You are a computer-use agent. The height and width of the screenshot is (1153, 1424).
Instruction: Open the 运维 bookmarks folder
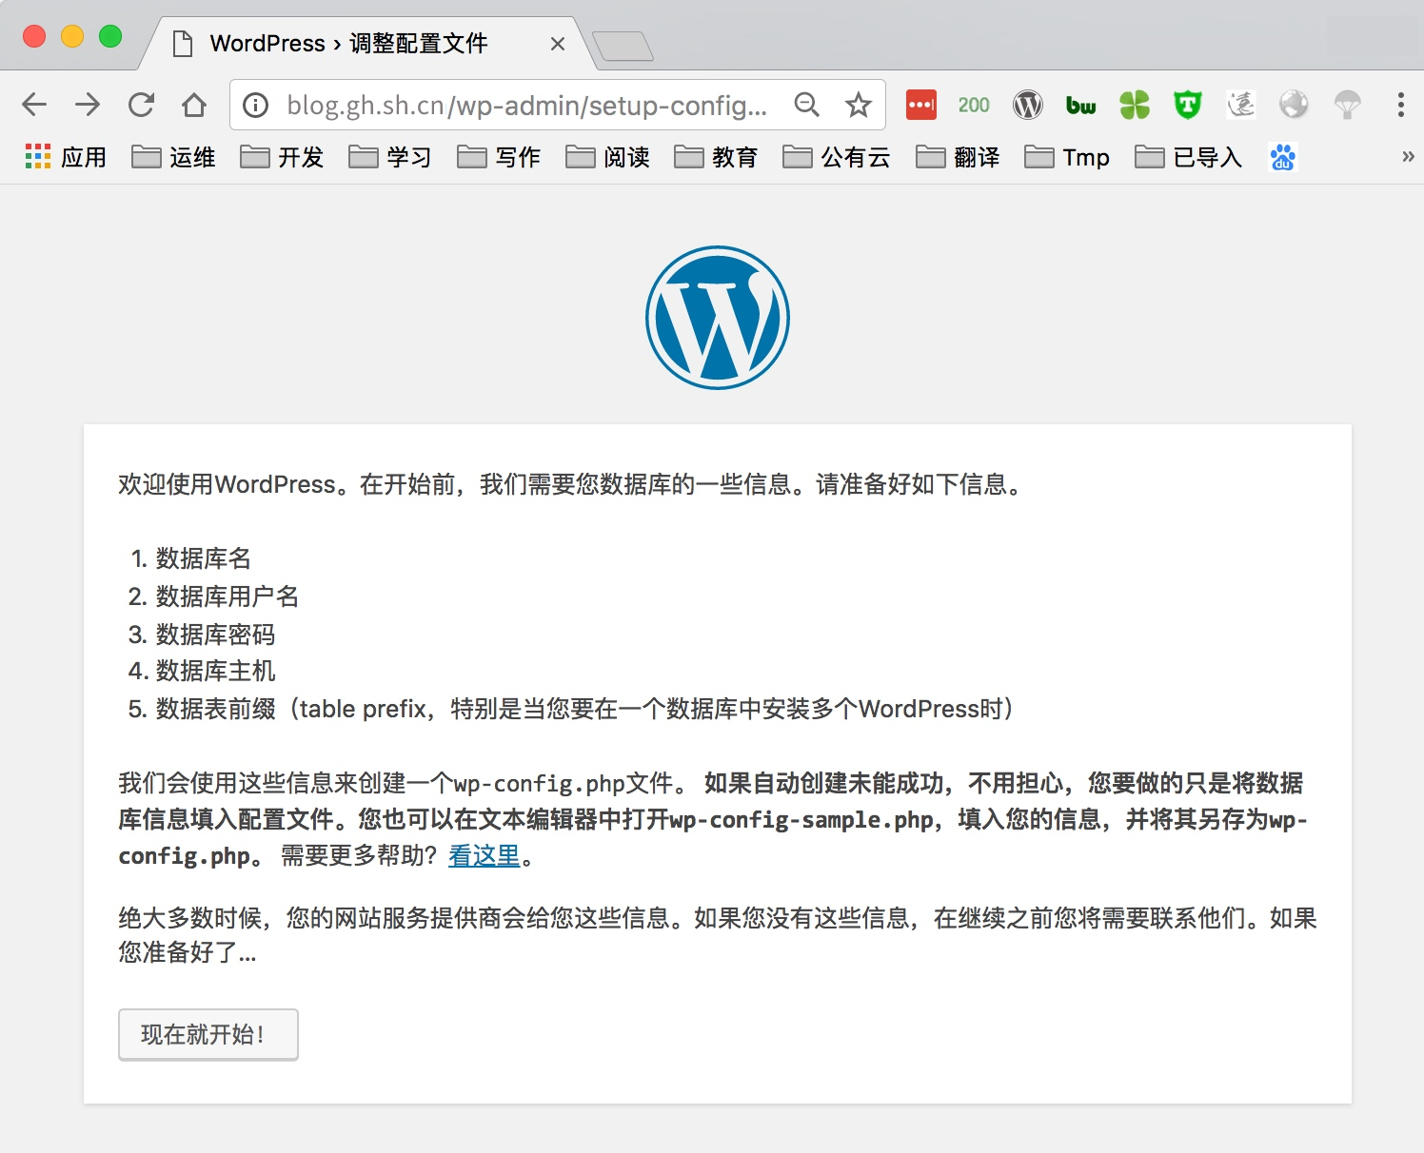(x=173, y=157)
